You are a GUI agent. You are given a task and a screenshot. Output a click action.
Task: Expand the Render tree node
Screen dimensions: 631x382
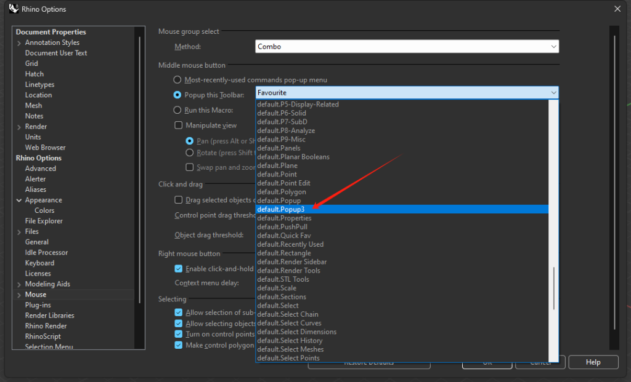[x=19, y=127]
